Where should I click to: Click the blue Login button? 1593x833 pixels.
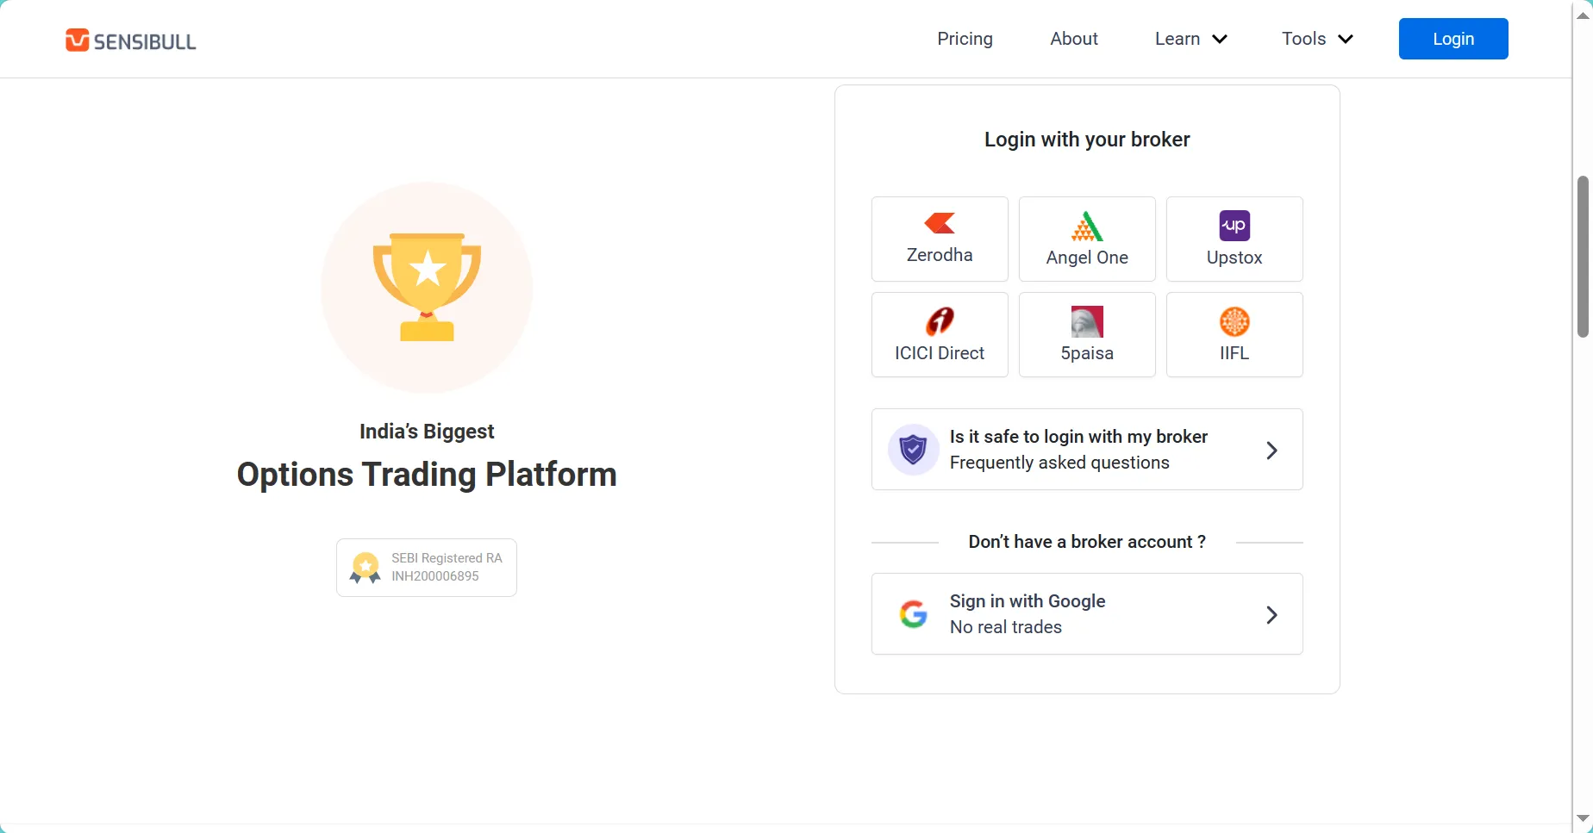(x=1452, y=39)
